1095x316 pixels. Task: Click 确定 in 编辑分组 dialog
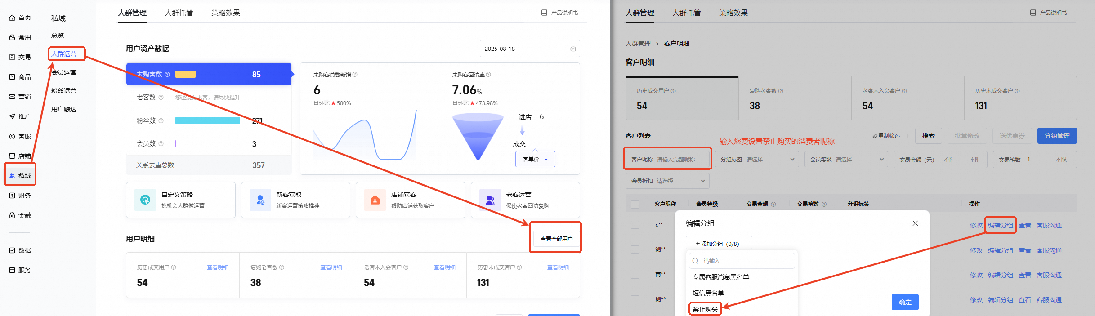[905, 302]
